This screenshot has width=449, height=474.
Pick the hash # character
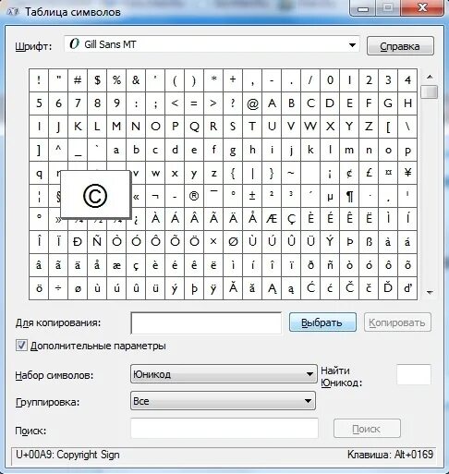[x=78, y=80]
